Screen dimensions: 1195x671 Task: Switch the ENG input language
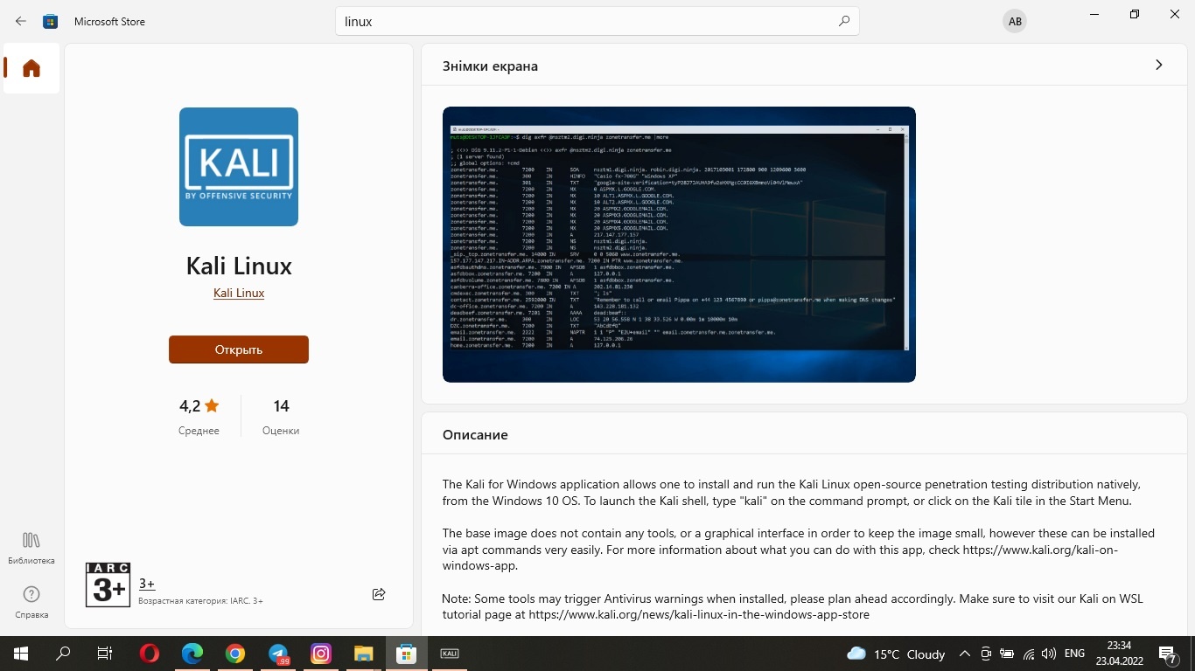click(1074, 654)
